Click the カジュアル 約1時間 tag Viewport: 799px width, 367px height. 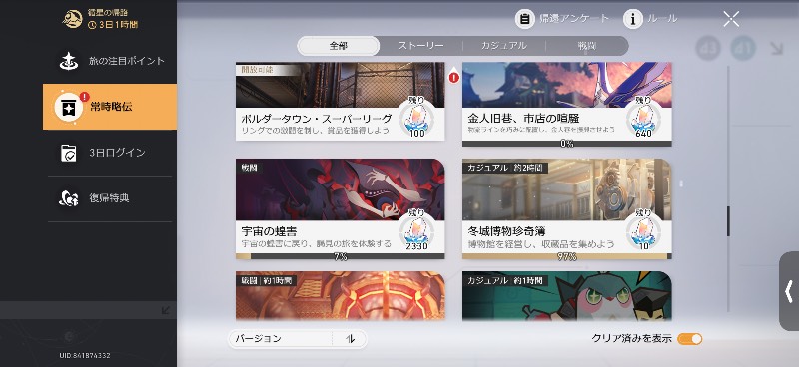(505, 280)
